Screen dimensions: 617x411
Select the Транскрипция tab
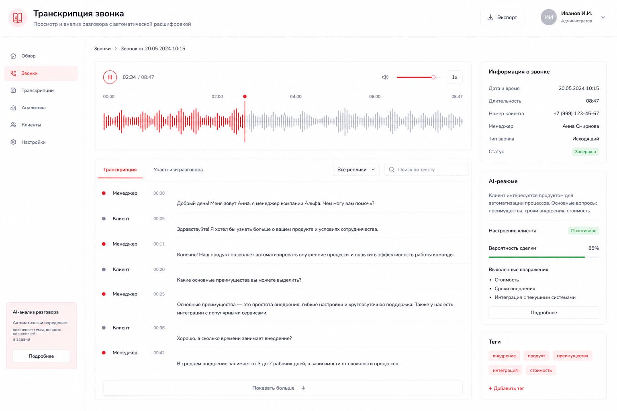tap(120, 169)
